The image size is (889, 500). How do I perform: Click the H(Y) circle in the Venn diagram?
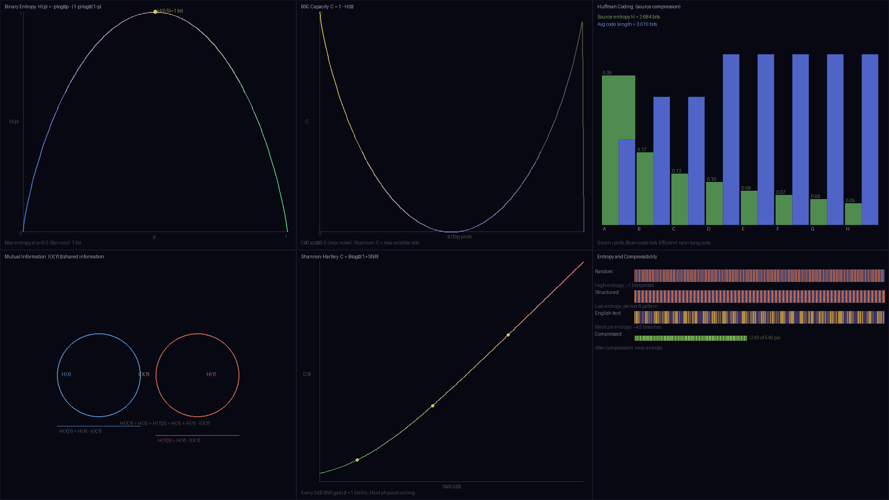211,374
